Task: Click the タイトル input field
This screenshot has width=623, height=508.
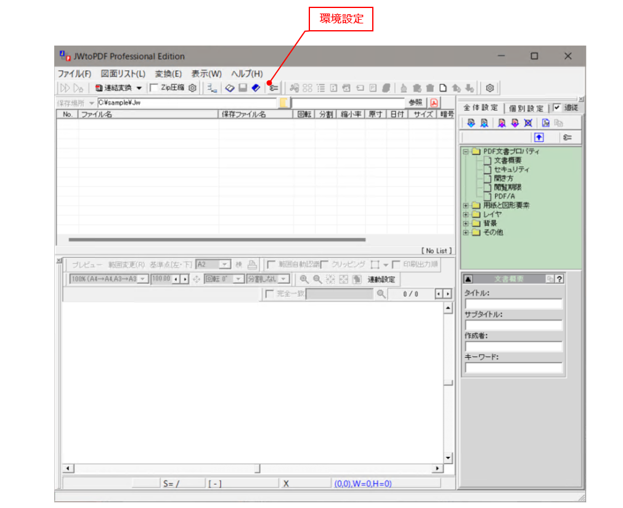Action: (x=513, y=304)
